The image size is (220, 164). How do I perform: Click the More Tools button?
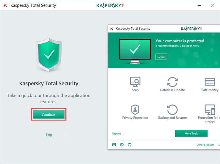coord(191,133)
